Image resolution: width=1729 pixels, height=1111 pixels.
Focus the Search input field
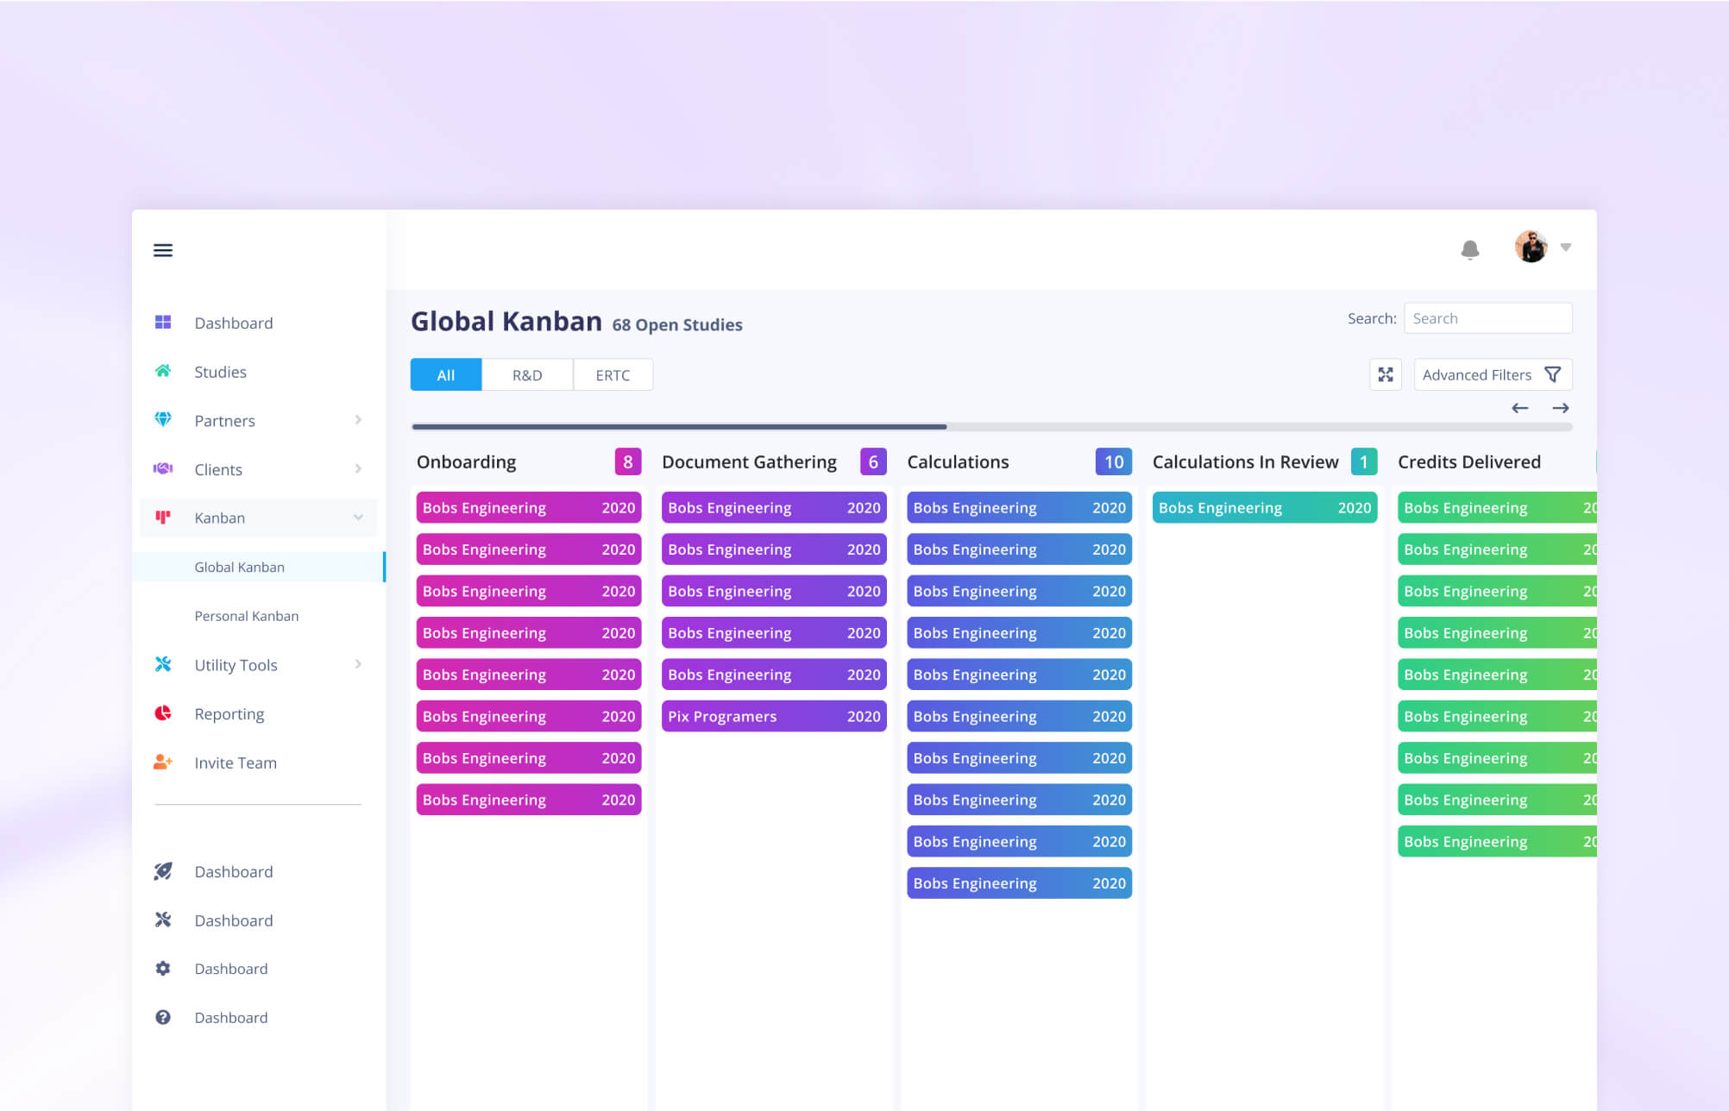coord(1487,318)
